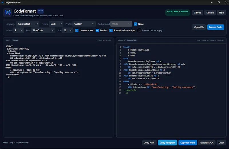Click the INPUT panel label
This screenshot has height=149, width=229.
pos(8,40)
